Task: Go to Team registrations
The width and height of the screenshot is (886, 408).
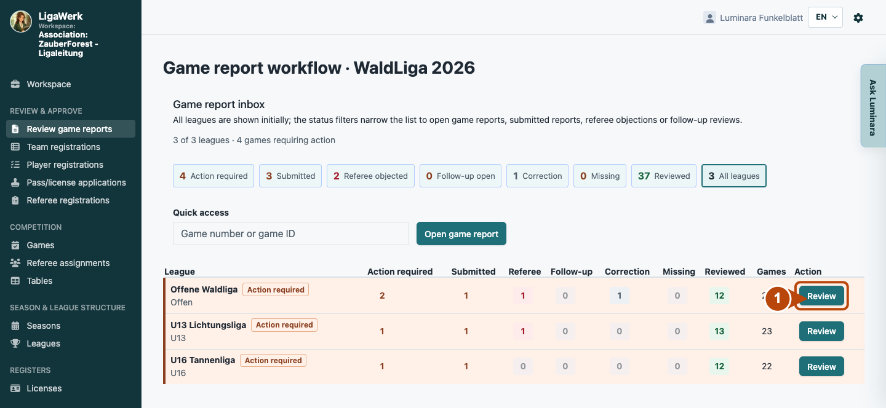Action: click(x=71, y=147)
